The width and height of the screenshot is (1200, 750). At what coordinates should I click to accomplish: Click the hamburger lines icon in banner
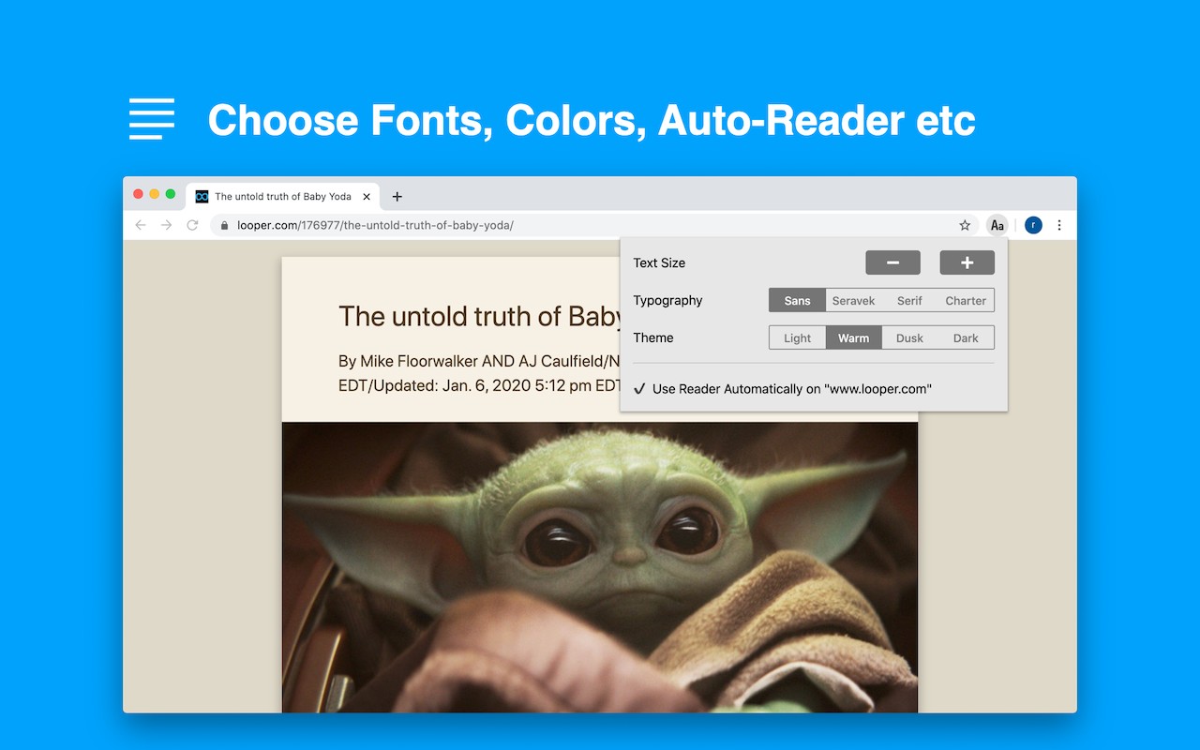click(152, 119)
